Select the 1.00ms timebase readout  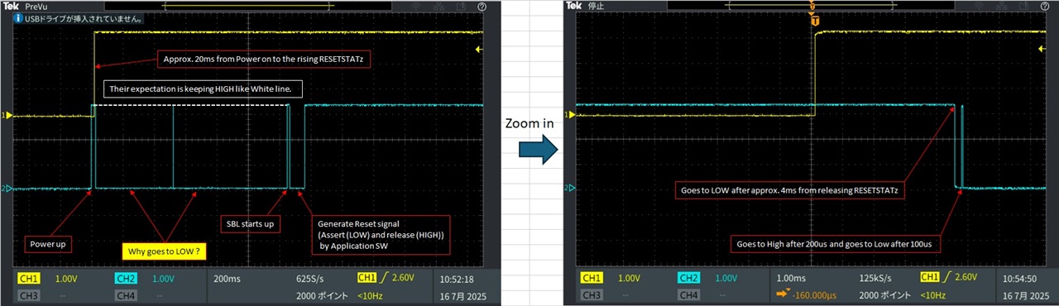tap(792, 279)
